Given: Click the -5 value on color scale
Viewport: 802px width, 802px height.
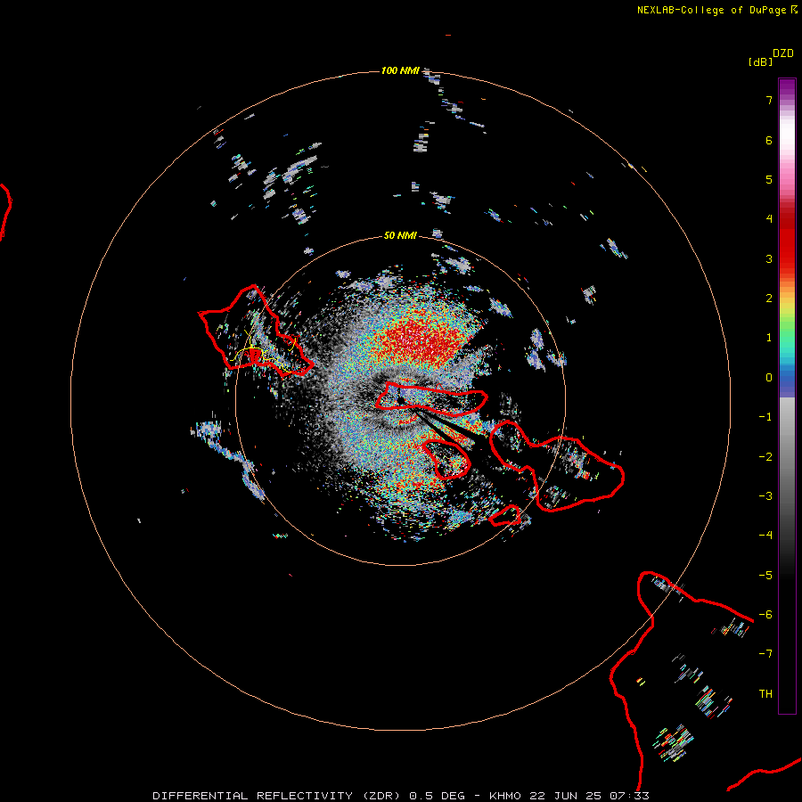Looking at the screenshot, I should pos(765,576).
